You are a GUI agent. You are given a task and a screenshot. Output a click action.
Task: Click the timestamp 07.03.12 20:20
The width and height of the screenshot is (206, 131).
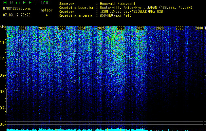click(17, 15)
